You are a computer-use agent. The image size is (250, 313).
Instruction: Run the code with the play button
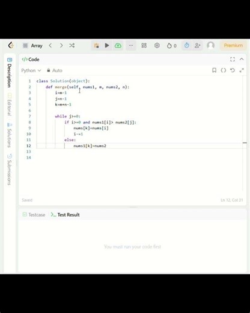pos(107,46)
